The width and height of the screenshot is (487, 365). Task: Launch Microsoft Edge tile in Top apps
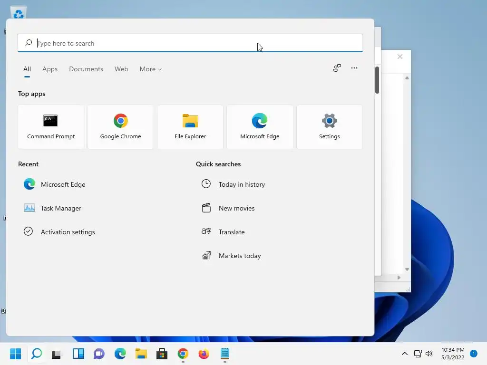(x=260, y=127)
